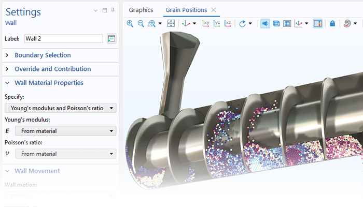Viewport: 363px width, 207px height.
Task: Open the Specify dropdown for wall material
Action: coord(60,108)
